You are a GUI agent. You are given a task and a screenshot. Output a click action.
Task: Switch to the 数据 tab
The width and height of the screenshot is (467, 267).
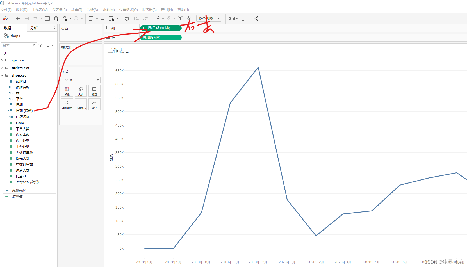pyautogui.click(x=7, y=28)
